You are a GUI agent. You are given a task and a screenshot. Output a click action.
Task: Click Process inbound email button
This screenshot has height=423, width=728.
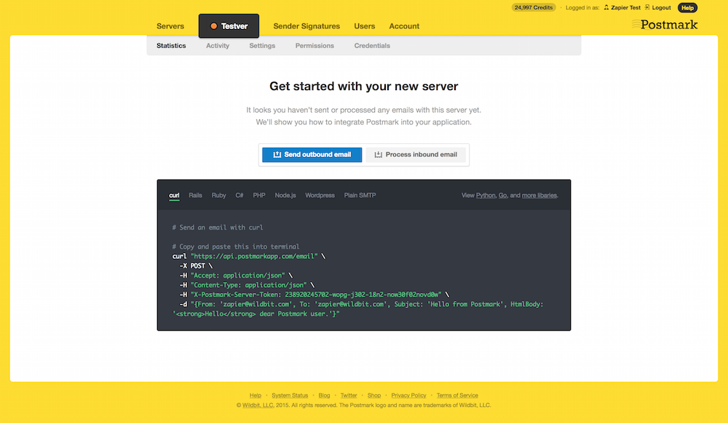(x=416, y=155)
